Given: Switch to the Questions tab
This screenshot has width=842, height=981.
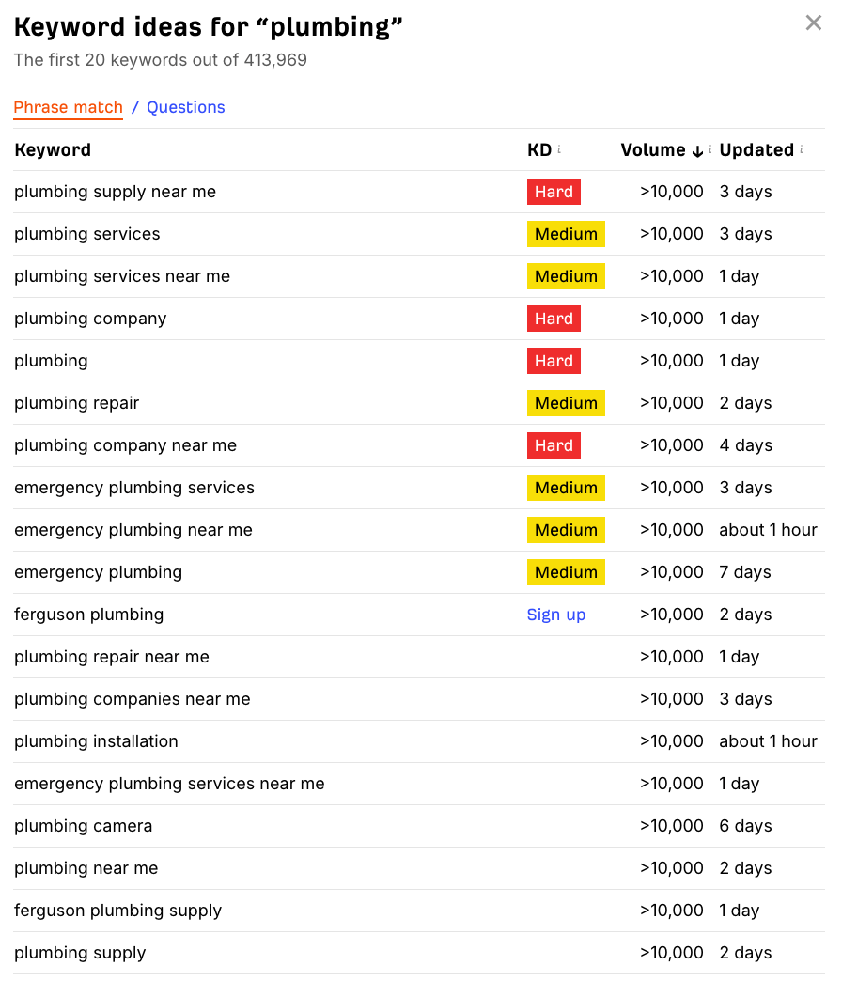Looking at the screenshot, I should tap(185, 107).
